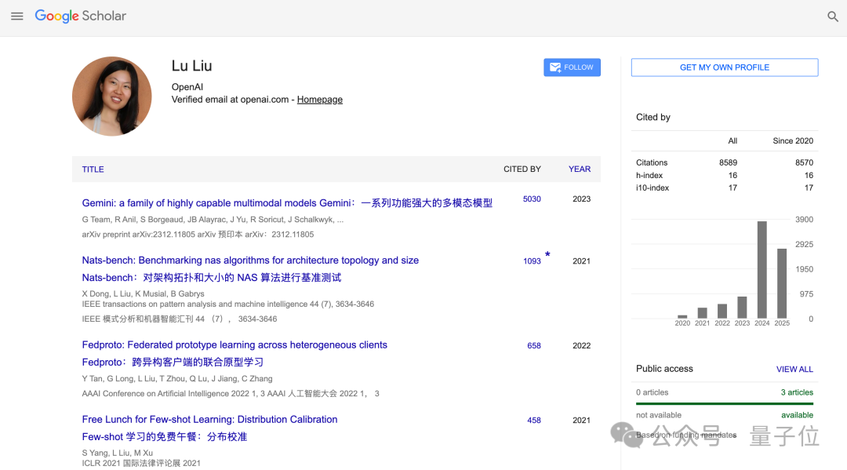The image size is (847, 470).
Task: Click the 8589 total citations value
Action: (x=728, y=162)
